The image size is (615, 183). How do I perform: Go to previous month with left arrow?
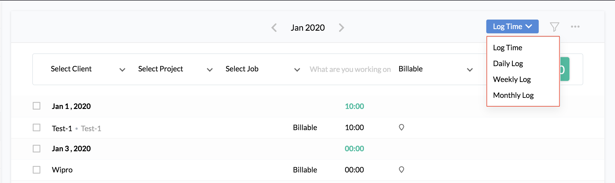click(x=274, y=28)
